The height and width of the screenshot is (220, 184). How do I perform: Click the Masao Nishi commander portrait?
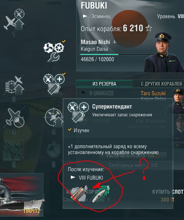(164, 52)
